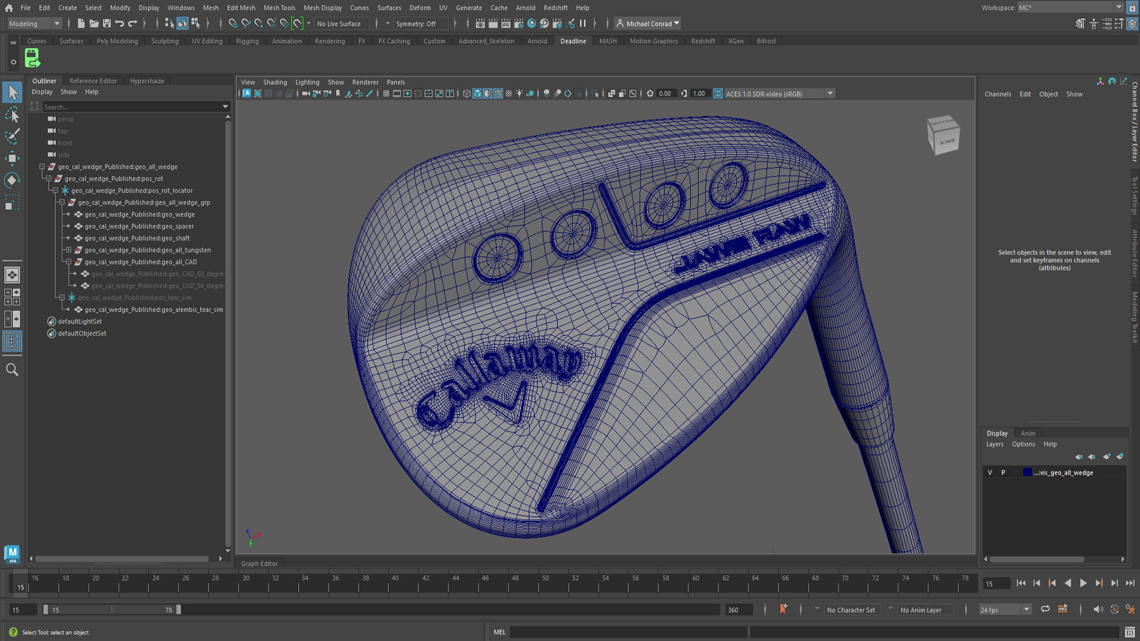Toggle V visibility of vis_geo_all_wedge layer
This screenshot has width=1140, height=641.
(990, 473)
